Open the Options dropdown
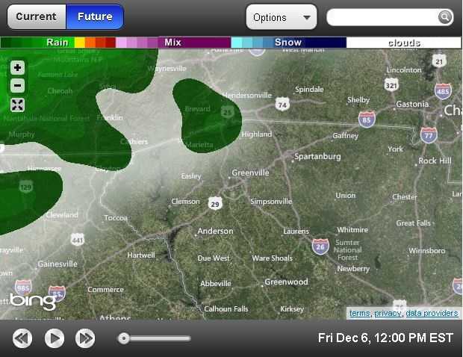 [x=282, y=17]
